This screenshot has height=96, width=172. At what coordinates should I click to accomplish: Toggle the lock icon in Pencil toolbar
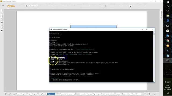[130, 6]
